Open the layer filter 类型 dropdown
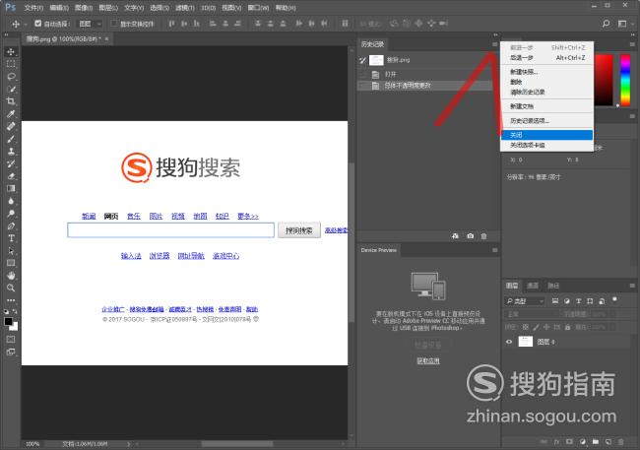 [525, 301]
